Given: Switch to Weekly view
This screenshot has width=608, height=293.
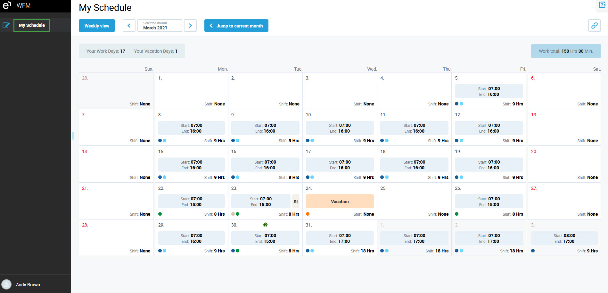Looking at the screenshot, I should tap(97, 26).
